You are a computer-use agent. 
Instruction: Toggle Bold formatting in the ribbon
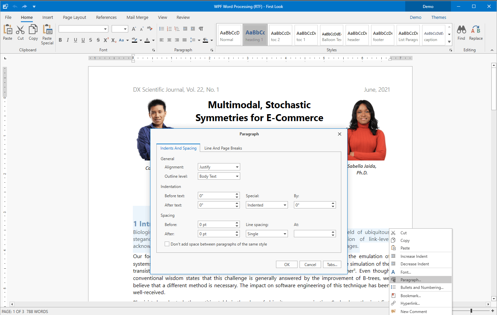tap(60, 40)
